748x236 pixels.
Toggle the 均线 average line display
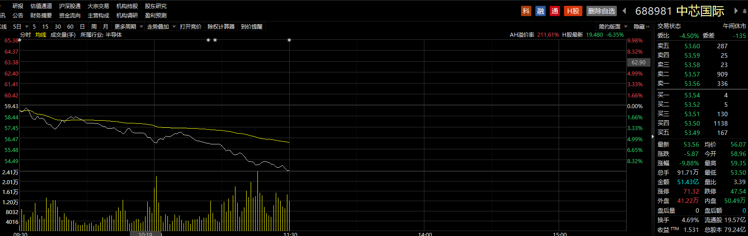click(x=41, y=35)
